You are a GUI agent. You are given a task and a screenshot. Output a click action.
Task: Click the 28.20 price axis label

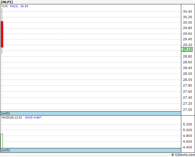coord(188,74)
